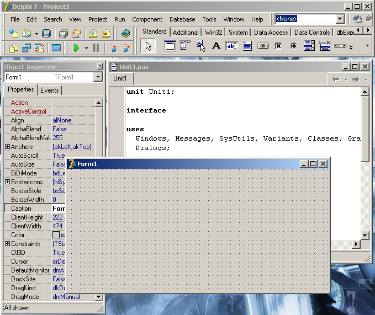Run the project with green arrow
Image resolution: width=375 pixels, height=315 pixels.
click(76, 48)
